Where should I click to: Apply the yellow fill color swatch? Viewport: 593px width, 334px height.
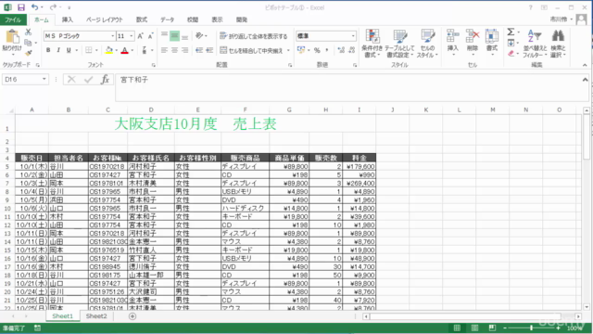click(109, 50)
